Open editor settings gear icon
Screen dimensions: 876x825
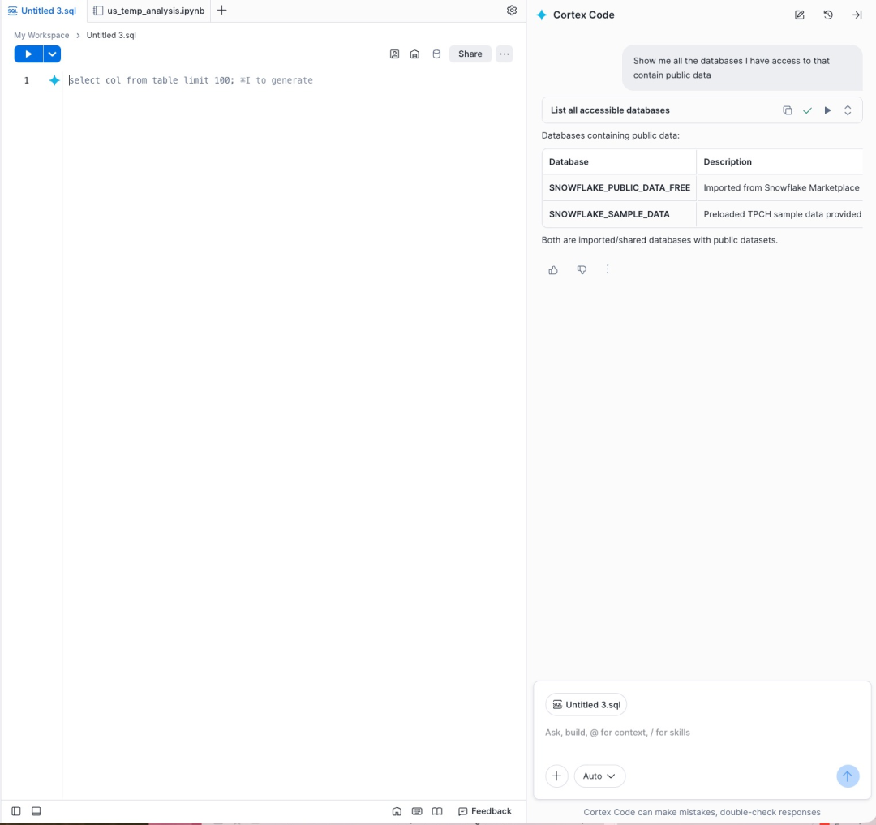point(511,11)
